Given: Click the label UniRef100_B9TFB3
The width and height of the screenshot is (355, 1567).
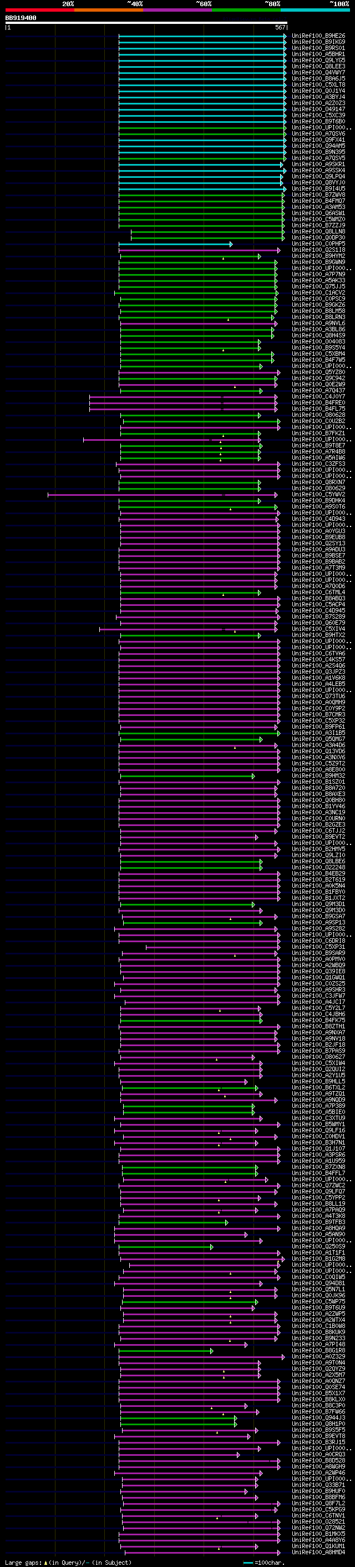Looking at the screenshot, I should pos(318,1222).
